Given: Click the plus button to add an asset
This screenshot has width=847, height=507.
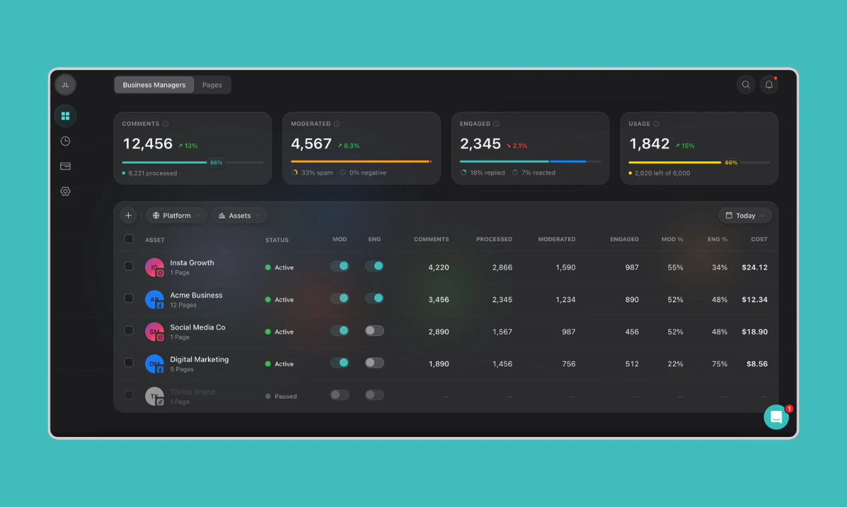Looking at the screenshot, I should tap(128, 215).
